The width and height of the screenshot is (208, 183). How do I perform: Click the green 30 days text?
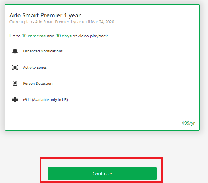(x=64, y=36)
